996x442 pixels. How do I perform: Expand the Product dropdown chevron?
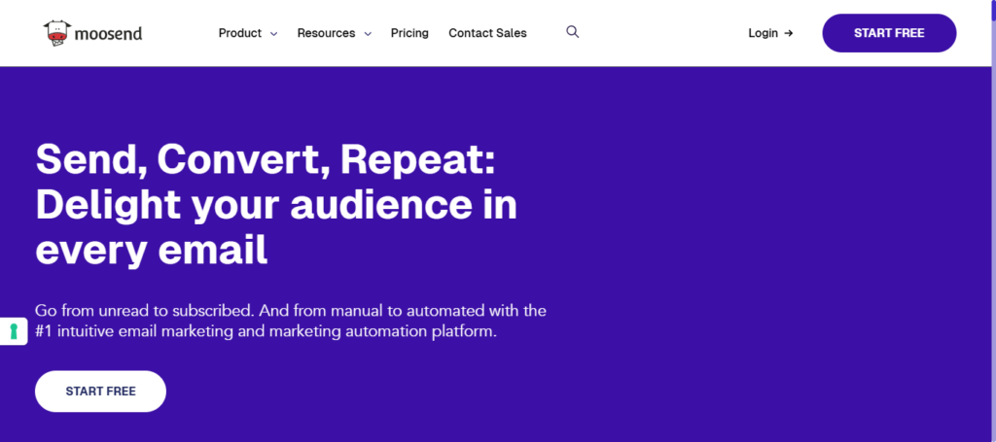(273, 34)
